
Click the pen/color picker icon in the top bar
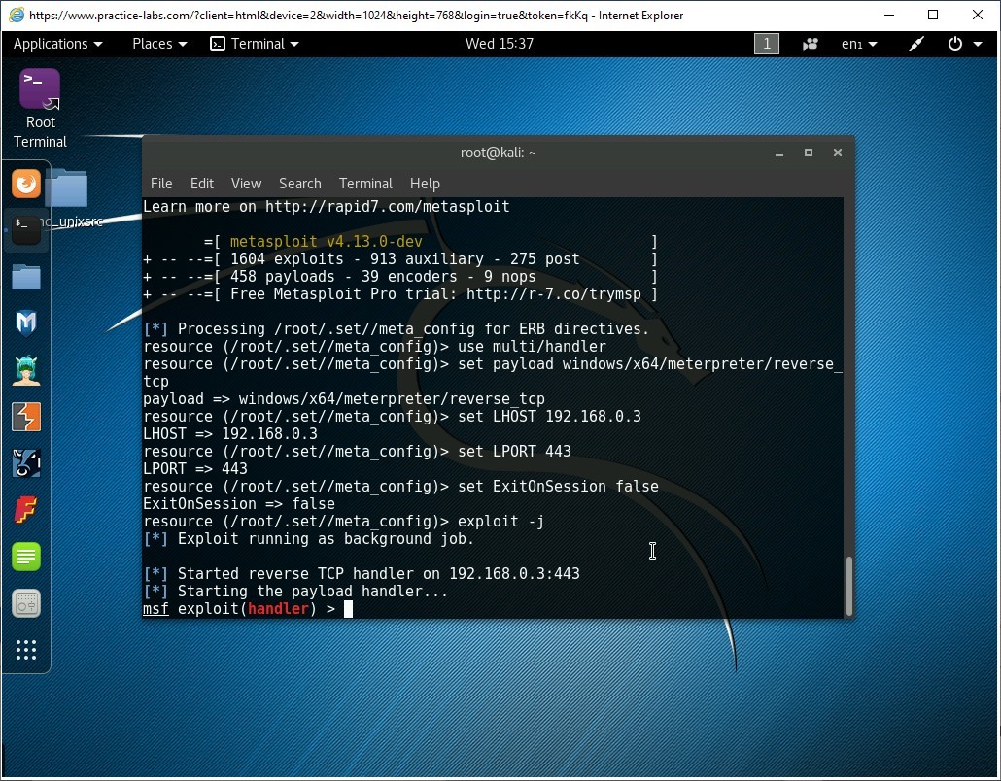[916, 44]
